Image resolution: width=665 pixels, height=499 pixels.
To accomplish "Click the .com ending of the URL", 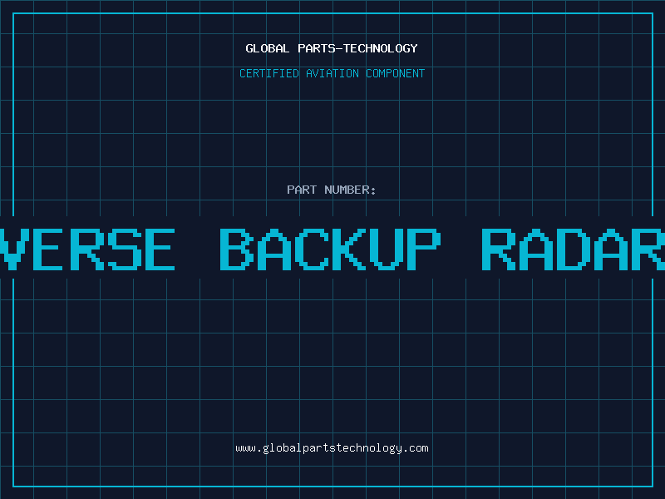I will click(416, 448).
